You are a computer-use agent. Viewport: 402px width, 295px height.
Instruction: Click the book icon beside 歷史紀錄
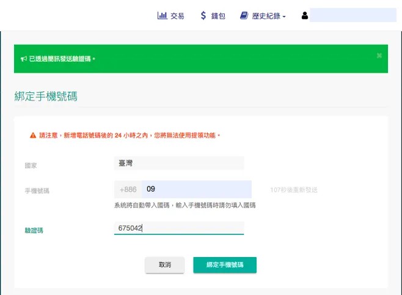click(244, 15)
